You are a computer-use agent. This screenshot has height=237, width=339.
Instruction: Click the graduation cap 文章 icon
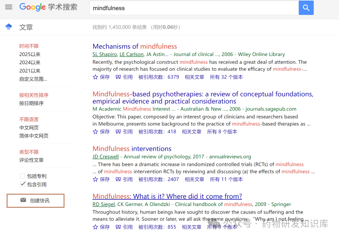tap(9, 27)
